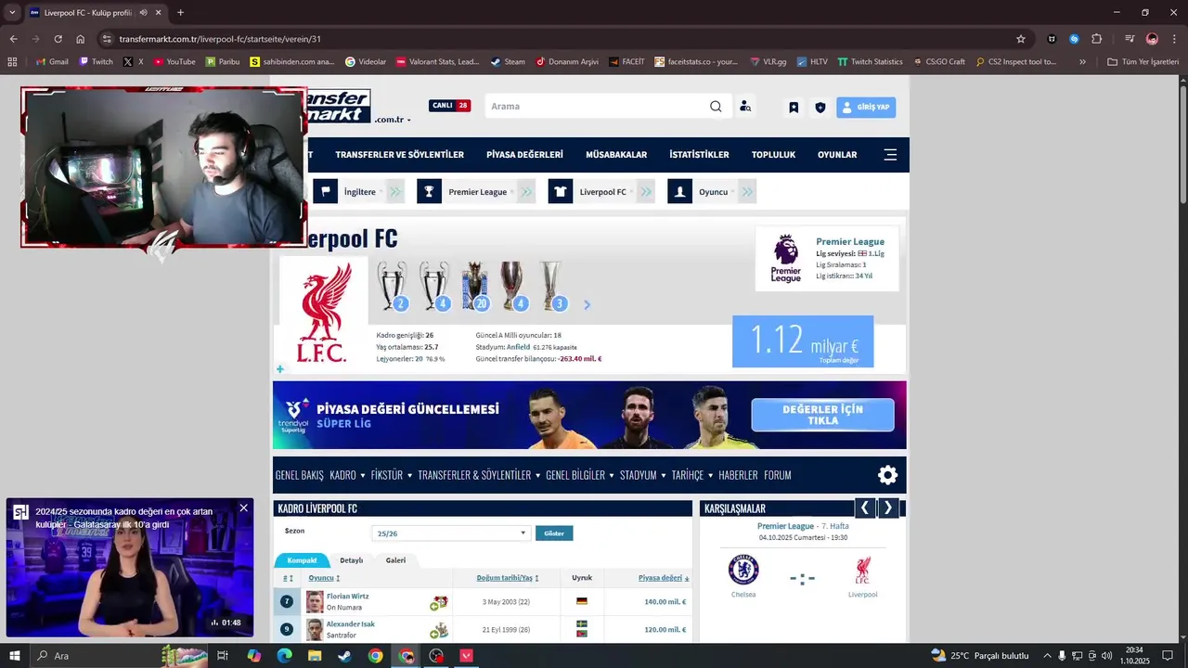
Task: Expand the KADRO submenu
Action: (x=347, y=475)
